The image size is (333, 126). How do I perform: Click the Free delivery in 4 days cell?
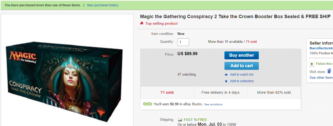220,93
